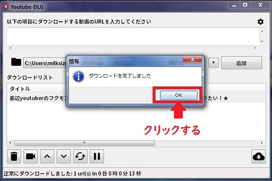
Task: Click the Youtube-DLG app icon in title bar
Action: [6, 7]
